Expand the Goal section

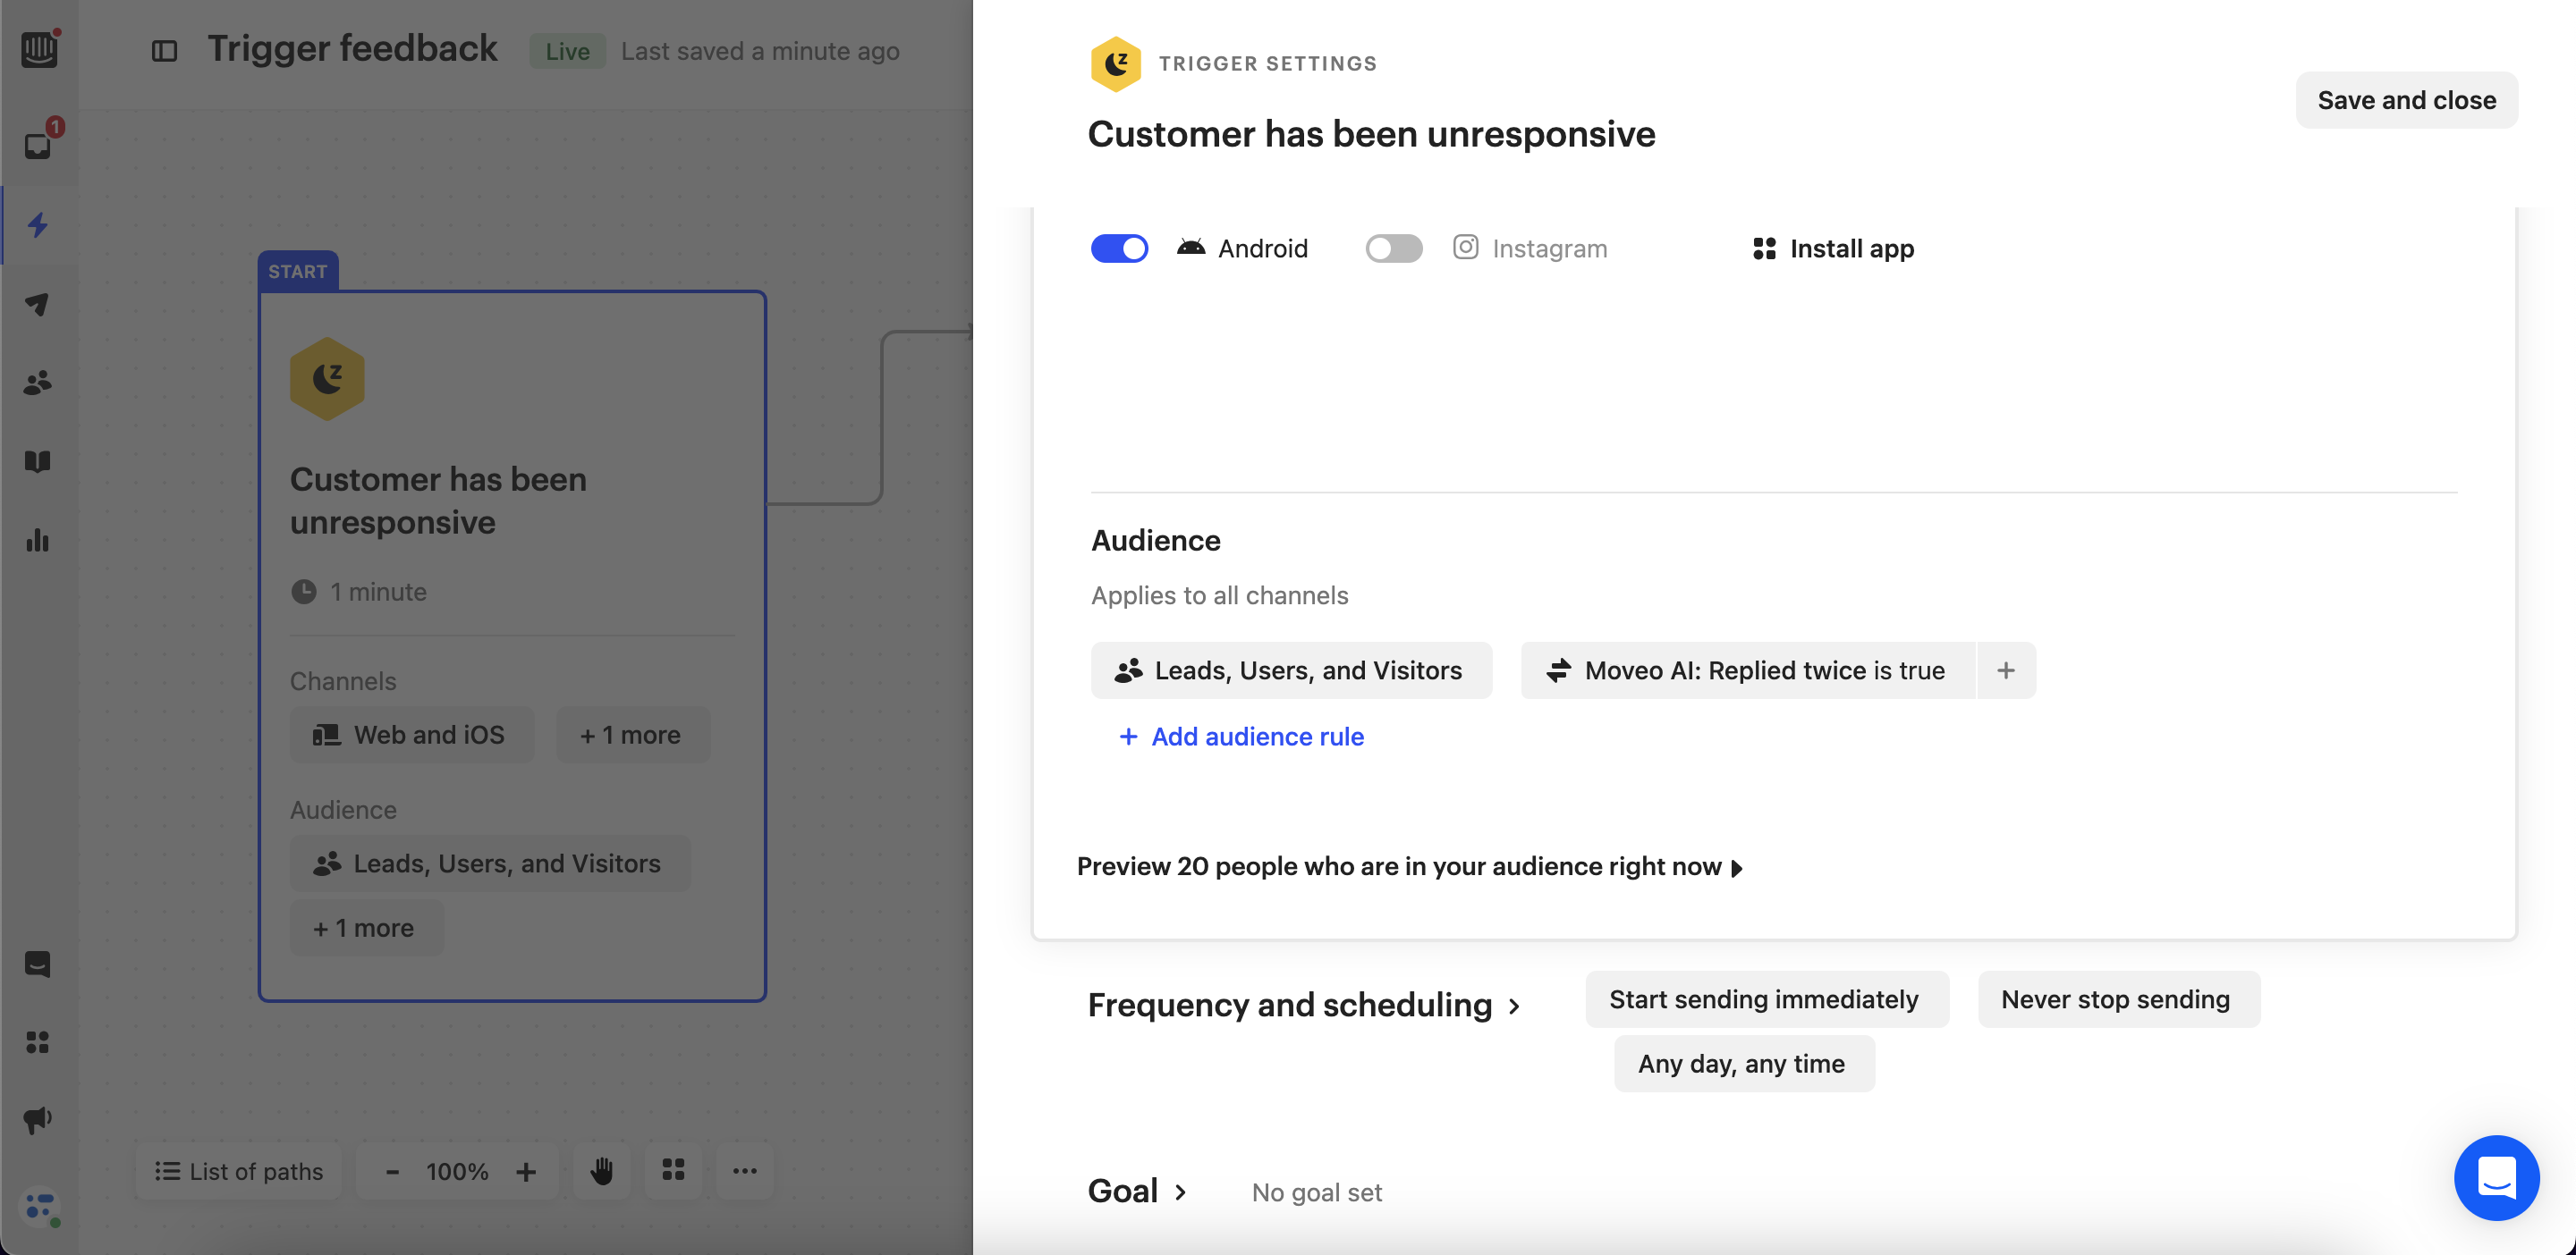click(x=1138, y=1191)
